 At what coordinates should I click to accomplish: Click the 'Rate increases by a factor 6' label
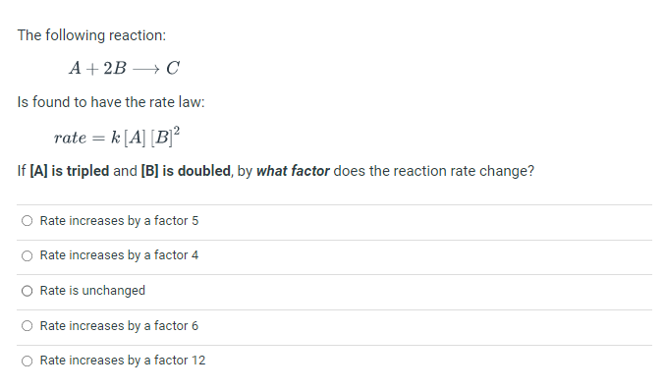point(119,326)
